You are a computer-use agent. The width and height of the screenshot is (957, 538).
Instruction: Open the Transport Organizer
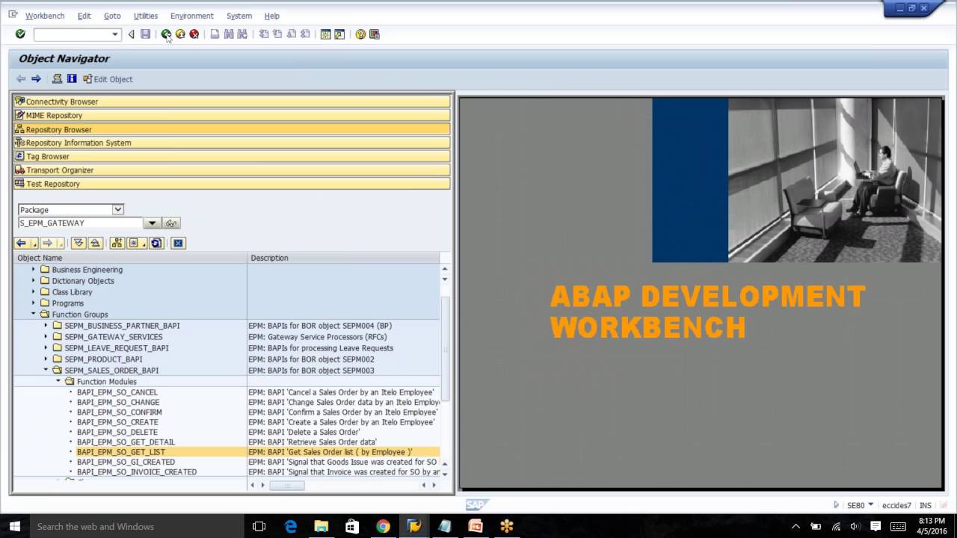[x=232, y=170]
